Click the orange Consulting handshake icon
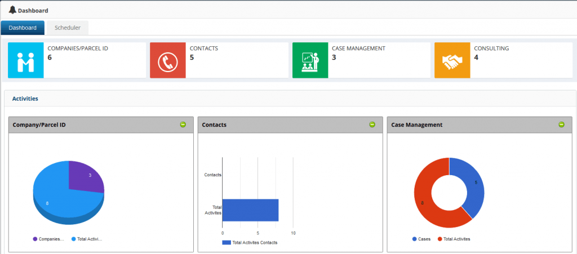 tap(452, 60)
